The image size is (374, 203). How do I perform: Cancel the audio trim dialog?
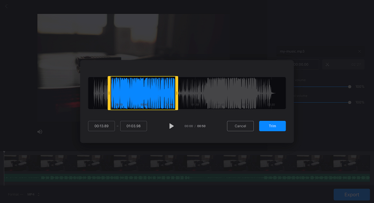pos(240,126)
